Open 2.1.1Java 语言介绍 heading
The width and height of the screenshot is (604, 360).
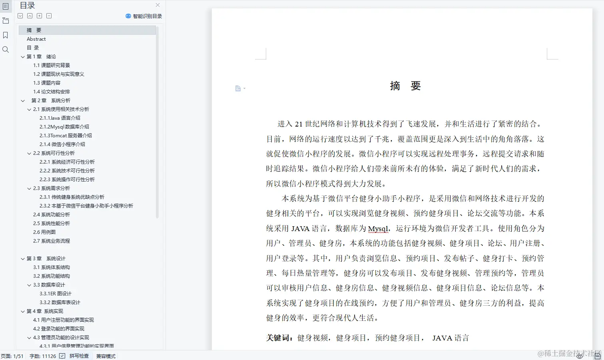[x=60, y=118]
